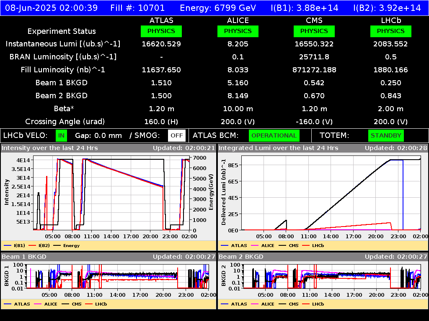Click the ALICE PHYSICS status badge
The height and width of the screenshot is (321, 429).
[x=238, y=31]
